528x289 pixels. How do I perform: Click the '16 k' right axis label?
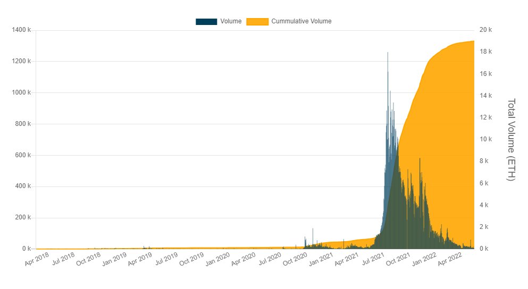click(x=485, y=74)
